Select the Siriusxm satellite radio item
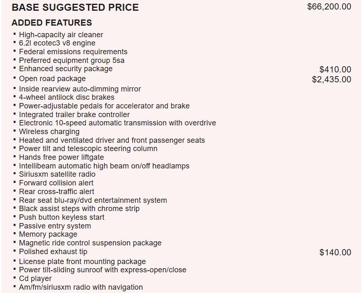Image resolution: width=362 pixels, height=293 pixels. 57,174
